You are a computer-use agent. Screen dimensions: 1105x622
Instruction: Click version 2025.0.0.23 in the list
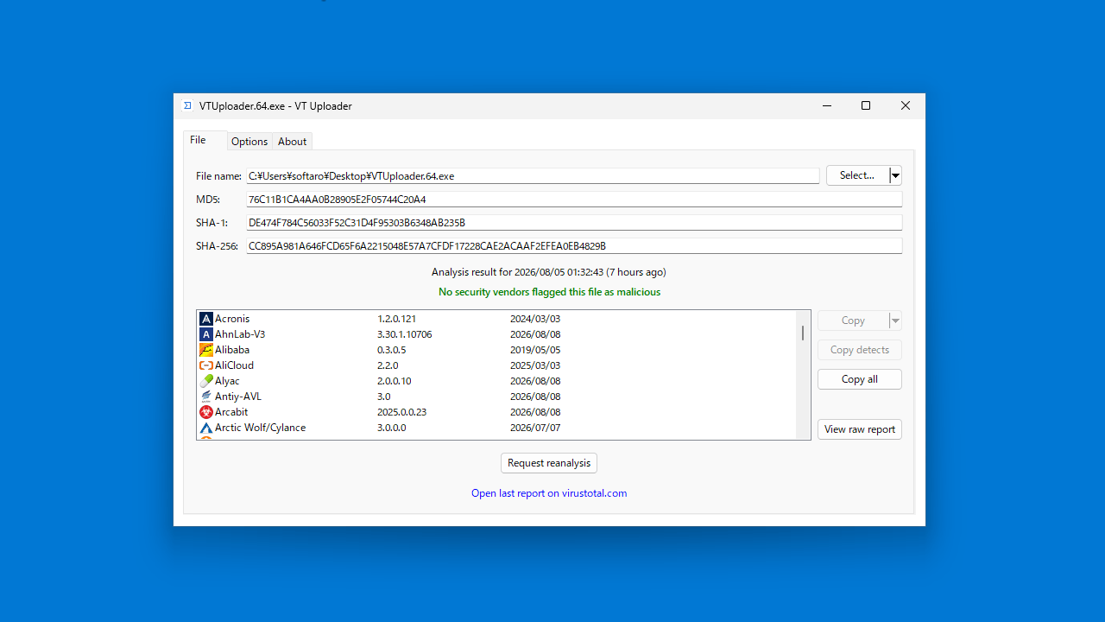coord(402,412)
